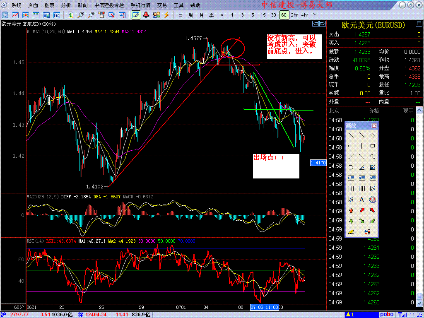This screenshot has height=318, width=424.
Task: Select the green down arrow marker
Action: click(x=351, y=221)
